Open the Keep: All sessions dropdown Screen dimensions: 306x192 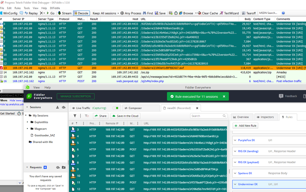(106, 13)
